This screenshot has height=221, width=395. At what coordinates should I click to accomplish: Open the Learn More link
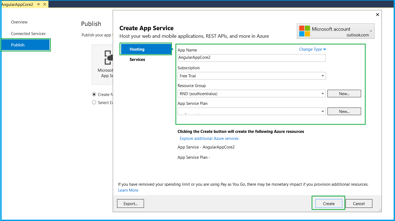coord(128,190)
